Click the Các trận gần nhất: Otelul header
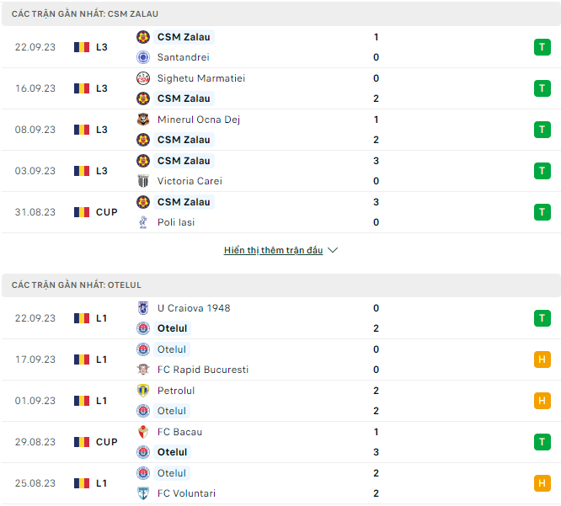This screenshot has width=561, height=506. click(x=76, y=285)
